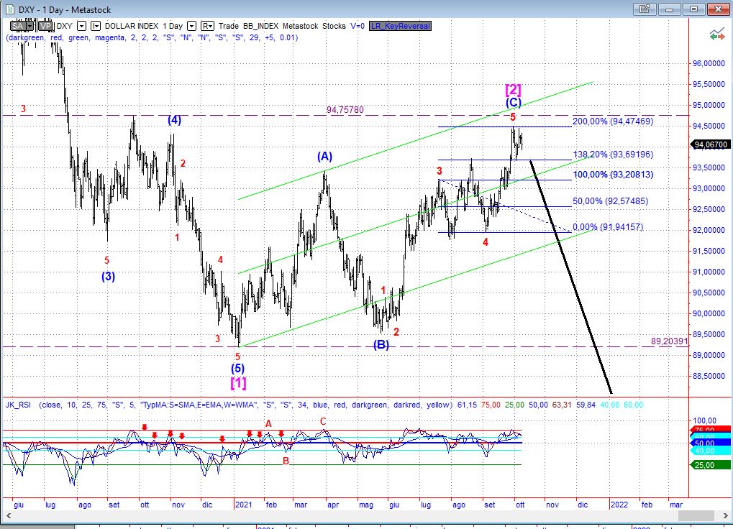Click the red letter B on RSI panel
Screen dimensions: 733x529
coord(286,461)
